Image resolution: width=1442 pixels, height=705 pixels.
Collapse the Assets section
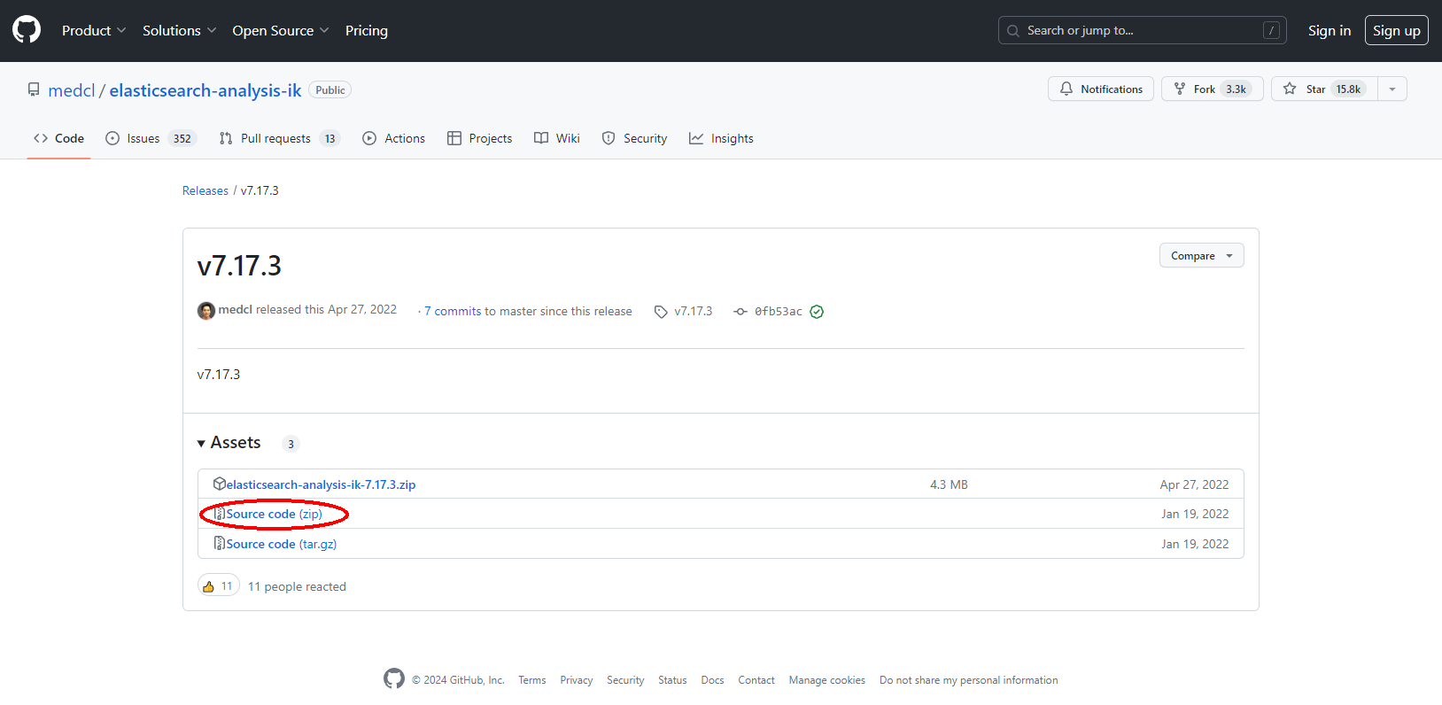(x=229, y=443)
